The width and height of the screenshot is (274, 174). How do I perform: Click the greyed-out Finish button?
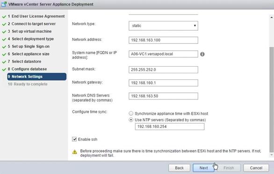click(229, 168)
